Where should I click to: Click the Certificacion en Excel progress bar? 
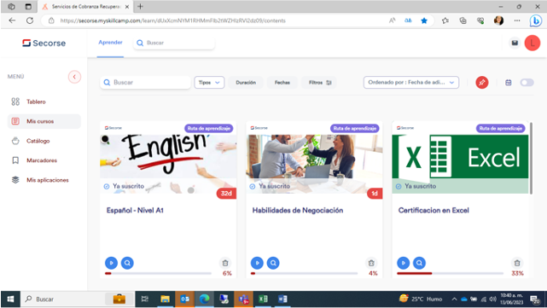click(450, 274)
